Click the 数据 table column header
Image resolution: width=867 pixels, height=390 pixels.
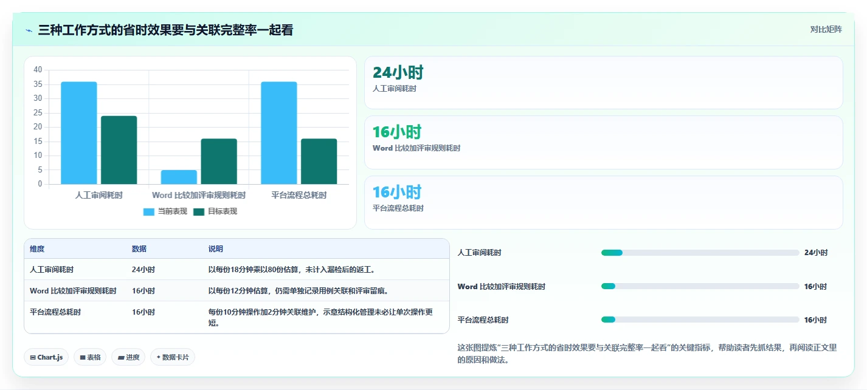pos(139,249)
